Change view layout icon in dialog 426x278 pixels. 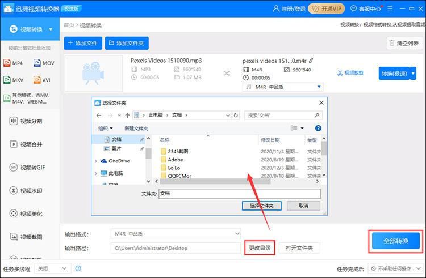294,128
